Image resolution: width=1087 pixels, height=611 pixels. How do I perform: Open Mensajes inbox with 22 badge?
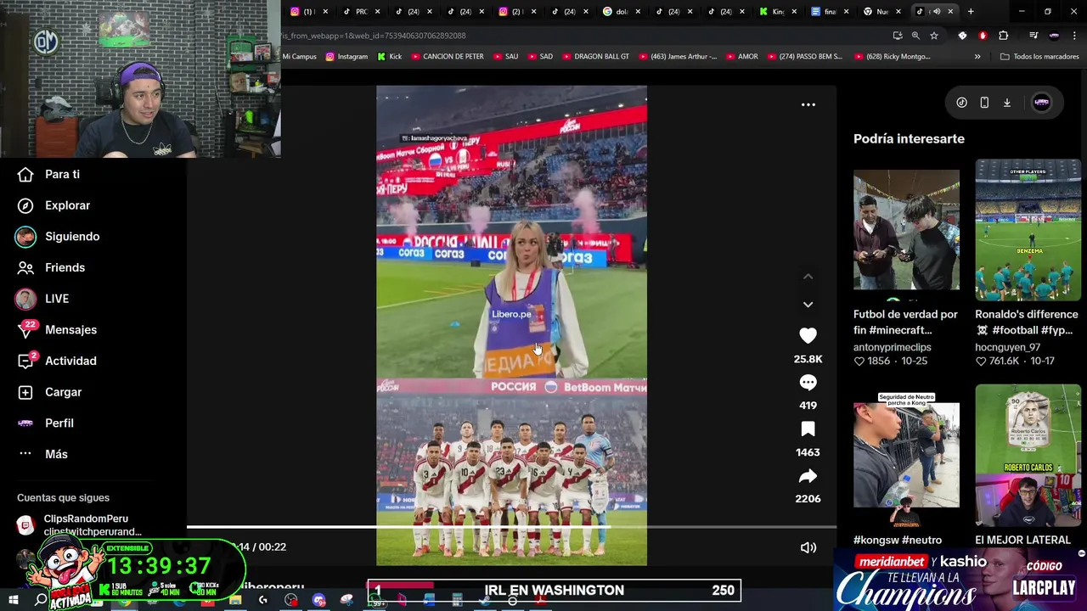(58, 329)
